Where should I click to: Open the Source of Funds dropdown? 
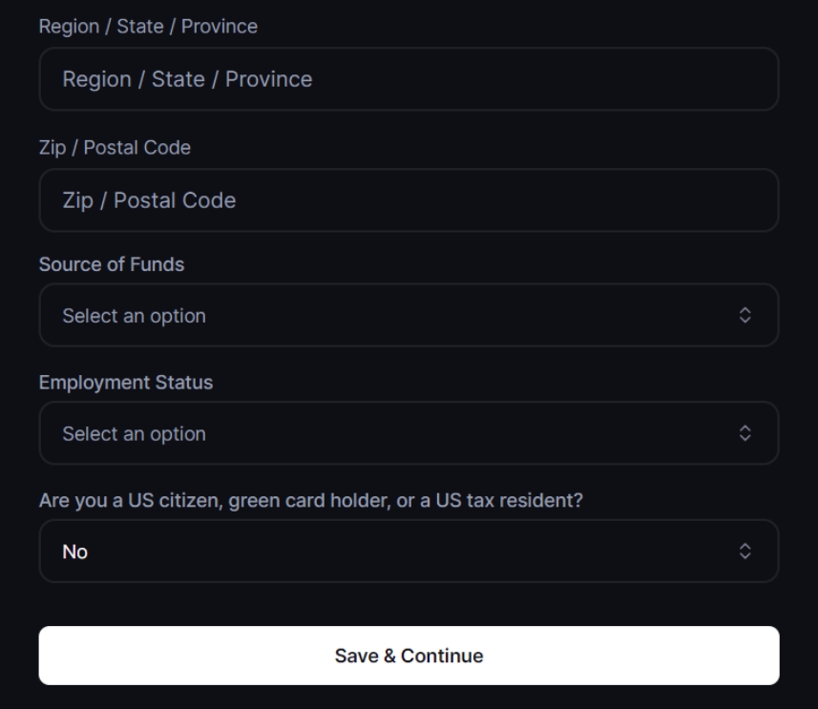click(409, 315)
